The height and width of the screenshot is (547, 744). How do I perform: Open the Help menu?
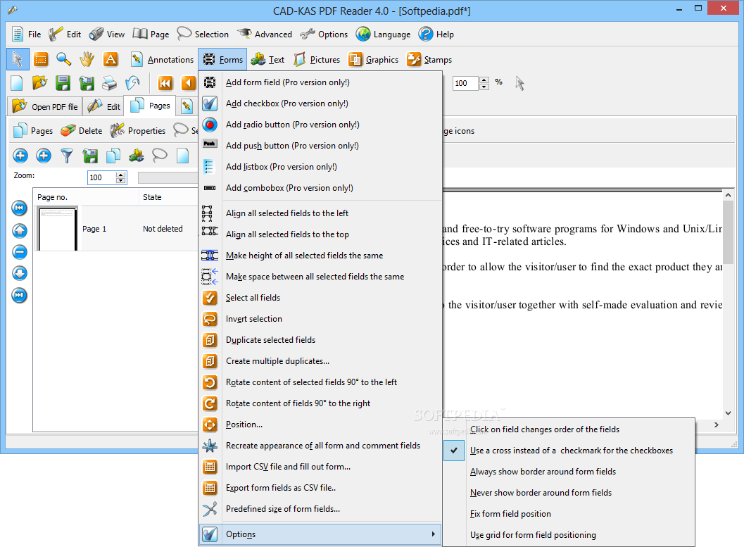436,34
